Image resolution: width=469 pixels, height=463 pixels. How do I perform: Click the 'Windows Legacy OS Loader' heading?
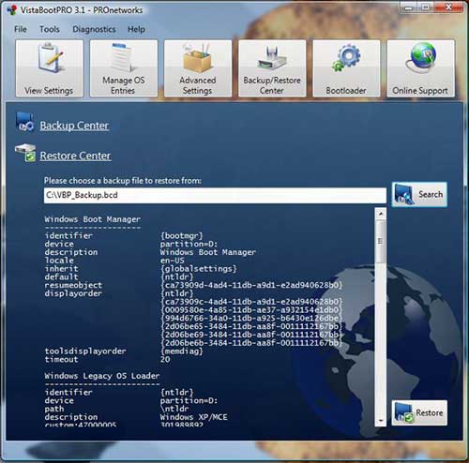[102, 376]
